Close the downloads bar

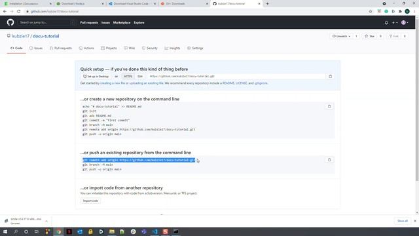tap(415, 221)
